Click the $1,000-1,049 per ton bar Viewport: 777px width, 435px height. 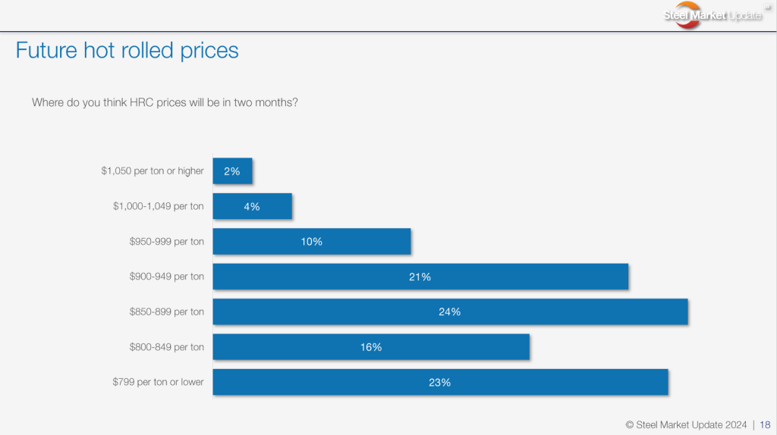[x=252, y=206]
